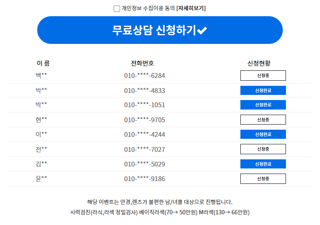Click 신청중 status badge for 윤**
Viewport: 320px width, 225px height.
click(263, 179)
